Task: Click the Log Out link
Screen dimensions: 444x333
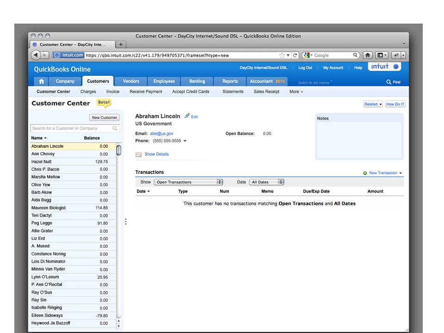Action: [305, 68]
